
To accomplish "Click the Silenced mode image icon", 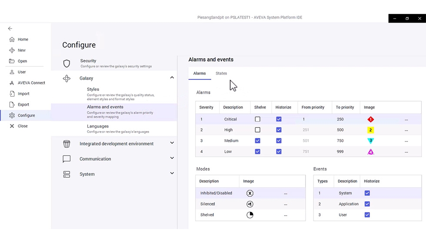I will point(250,204).
